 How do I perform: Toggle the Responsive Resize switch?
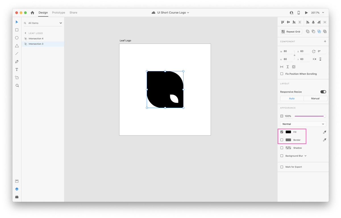(x=323, y=92)
